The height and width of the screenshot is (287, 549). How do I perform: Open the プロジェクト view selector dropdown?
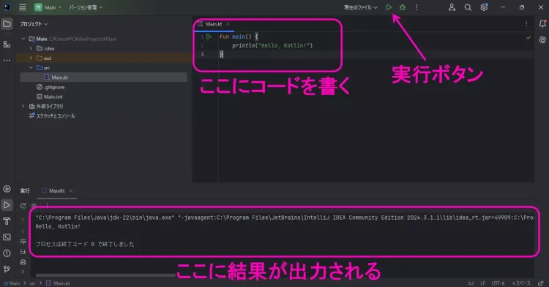(x=34, y=24)
